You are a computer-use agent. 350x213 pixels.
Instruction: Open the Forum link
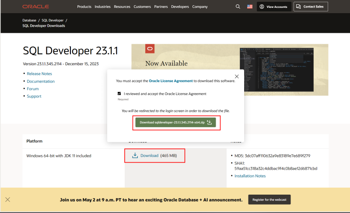click(x=32, y=89)
